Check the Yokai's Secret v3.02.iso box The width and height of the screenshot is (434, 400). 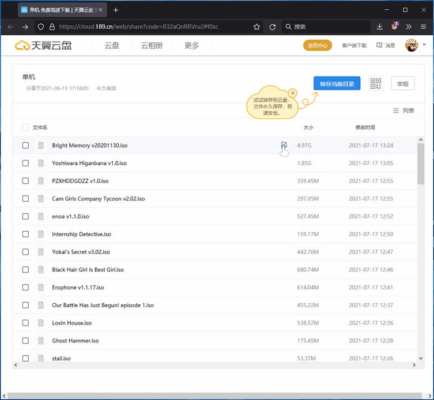(25, 252)
